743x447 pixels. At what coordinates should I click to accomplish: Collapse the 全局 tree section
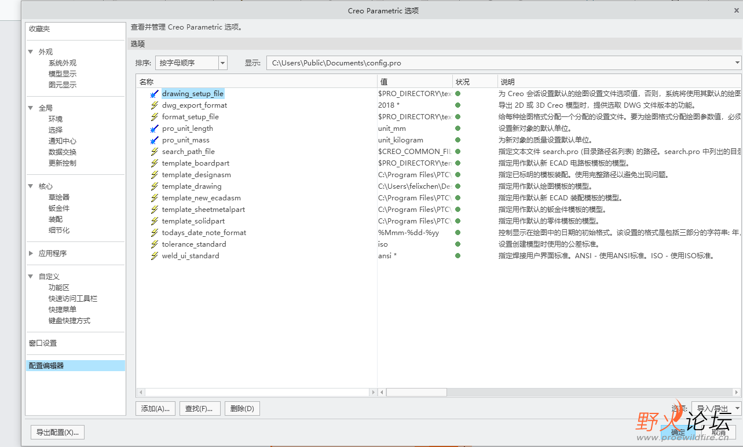[x=31, y=108]
